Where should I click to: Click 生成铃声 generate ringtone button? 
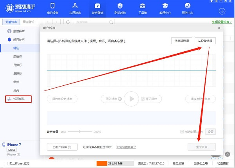pos(202,147)
